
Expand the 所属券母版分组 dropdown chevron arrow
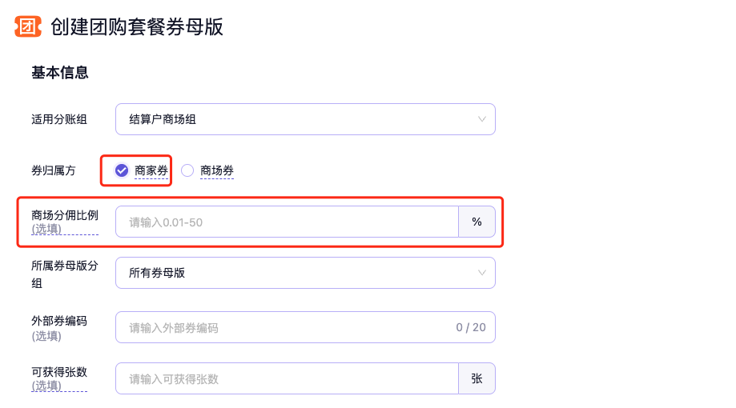[x=482, y=273]
